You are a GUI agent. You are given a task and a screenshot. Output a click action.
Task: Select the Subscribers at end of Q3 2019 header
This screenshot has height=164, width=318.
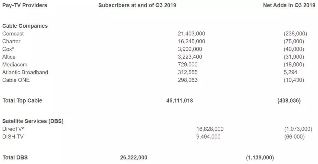(x=137, y=5)
